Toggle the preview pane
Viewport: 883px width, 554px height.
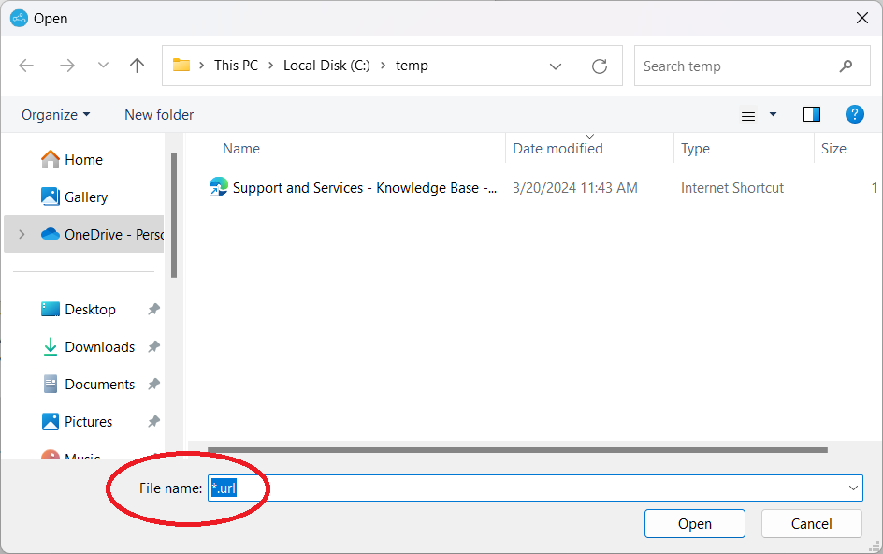pos(811,113)
